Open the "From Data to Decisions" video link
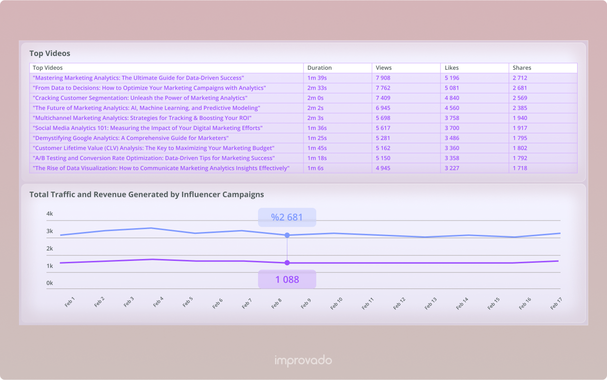This screenshot has width=607, height=380. (149, 88)
